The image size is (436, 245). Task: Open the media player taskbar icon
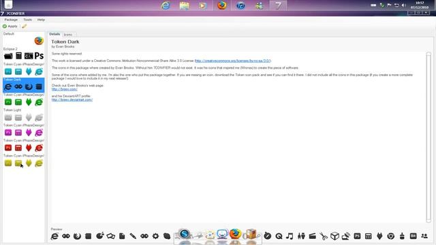click(203, 5)
